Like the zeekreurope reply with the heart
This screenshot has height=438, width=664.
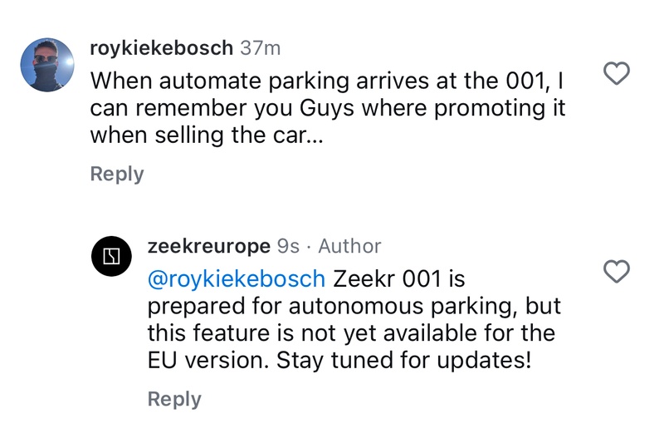[615, 271]
